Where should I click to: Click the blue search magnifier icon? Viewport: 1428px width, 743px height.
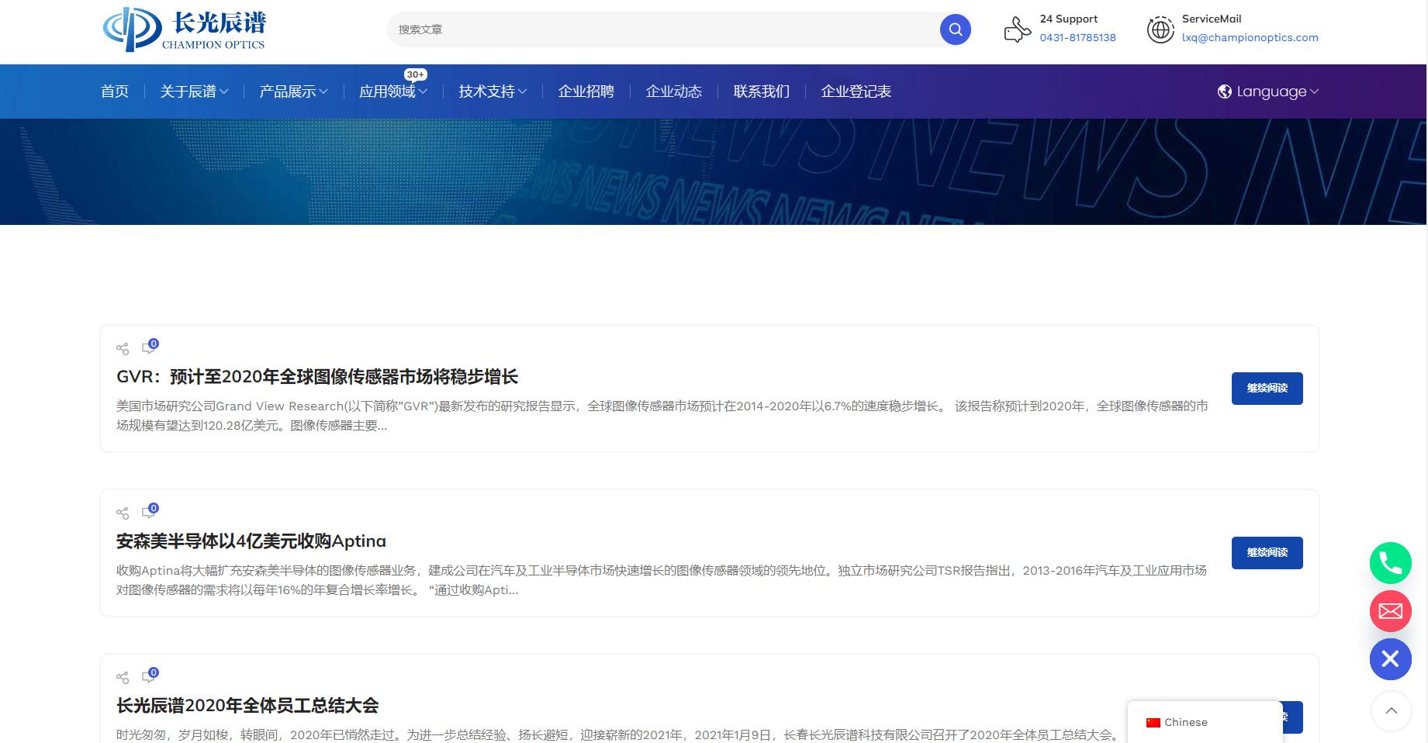[955, 29]
